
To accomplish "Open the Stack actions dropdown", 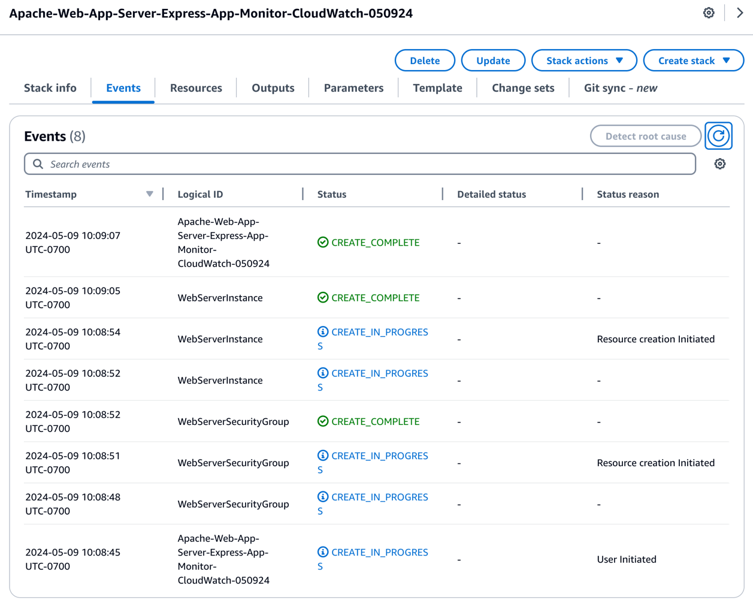I will coord(584,61).
